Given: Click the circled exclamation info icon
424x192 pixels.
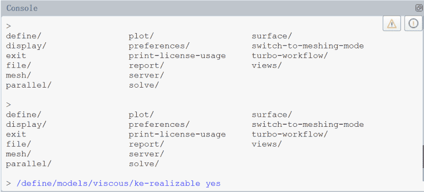Looking at the screenshot, I should tap(413, 24).
